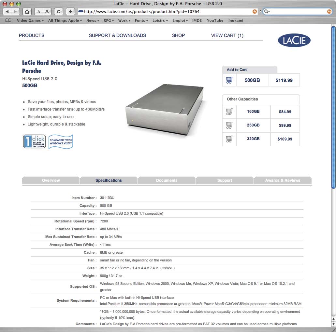The image size is (336, 332).
Task: Click the Compatible with Windows Vista badge
Action: point(61,141)
